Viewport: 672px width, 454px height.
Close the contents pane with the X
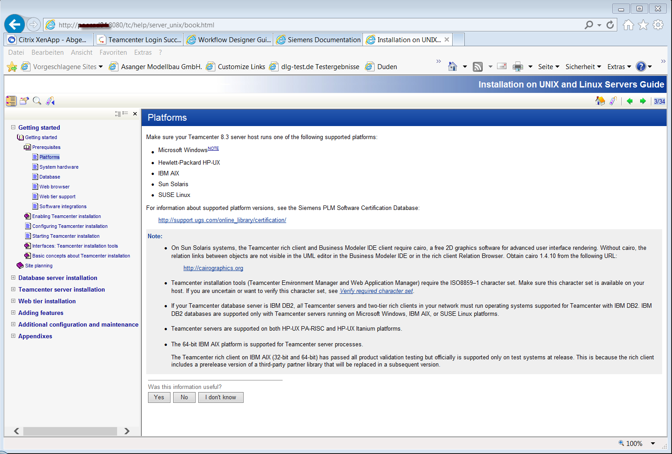(135, 114)
